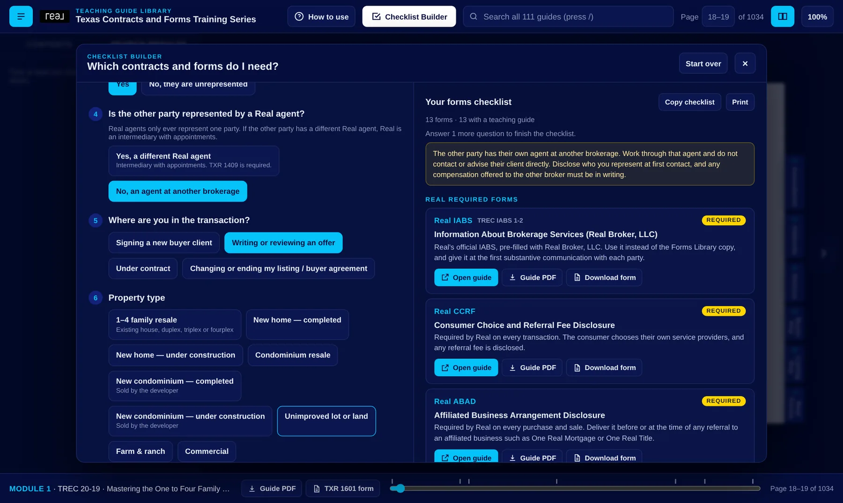This screenshot has width=843, height=503.
Task: Select Yes, a different Real agent
Action: (x=194, y=160)
